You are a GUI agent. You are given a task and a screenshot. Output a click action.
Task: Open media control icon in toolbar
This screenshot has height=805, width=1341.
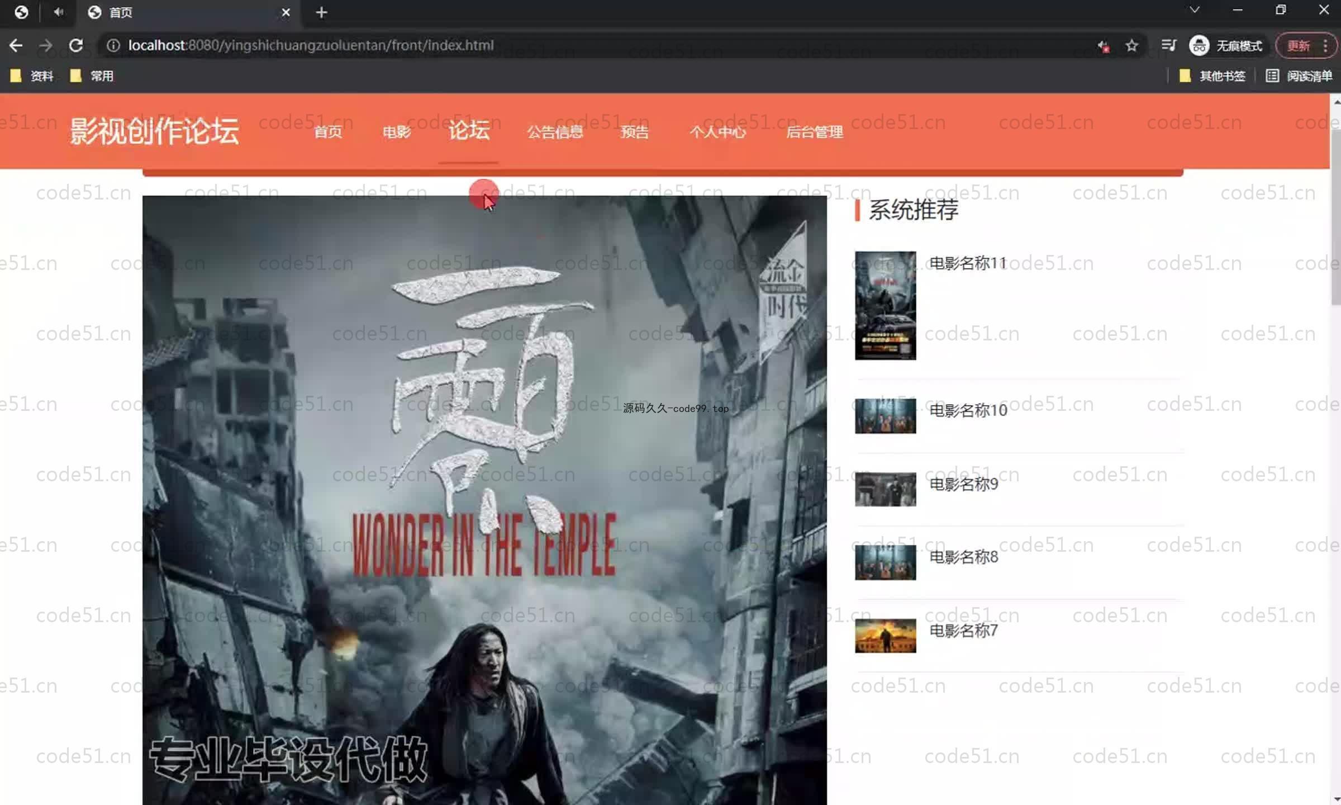[1168, 45]
